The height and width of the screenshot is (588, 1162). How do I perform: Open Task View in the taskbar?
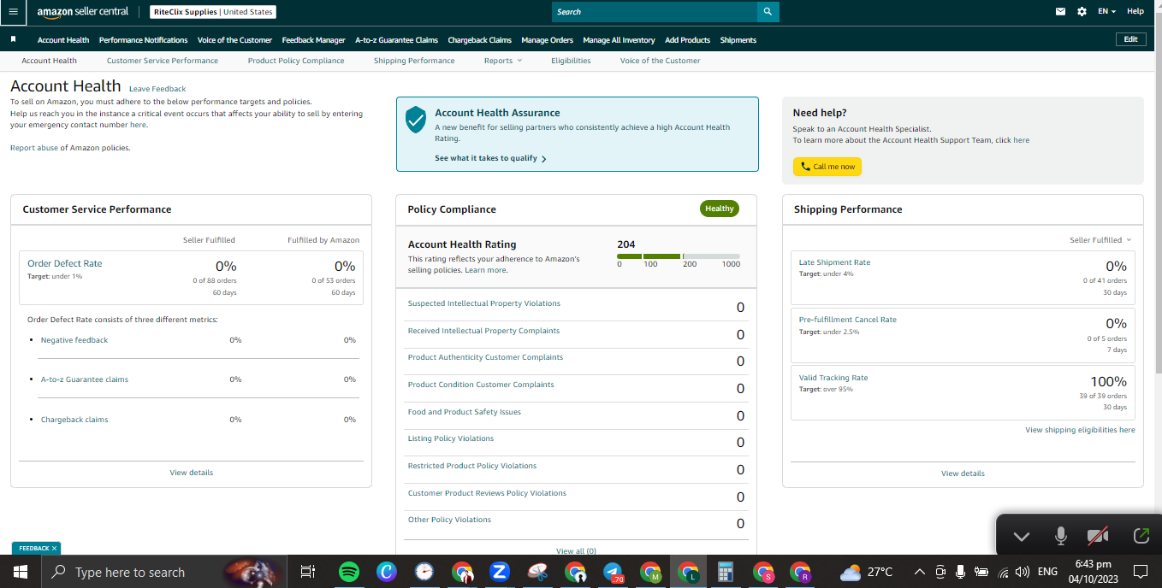[x=308, y=572]
